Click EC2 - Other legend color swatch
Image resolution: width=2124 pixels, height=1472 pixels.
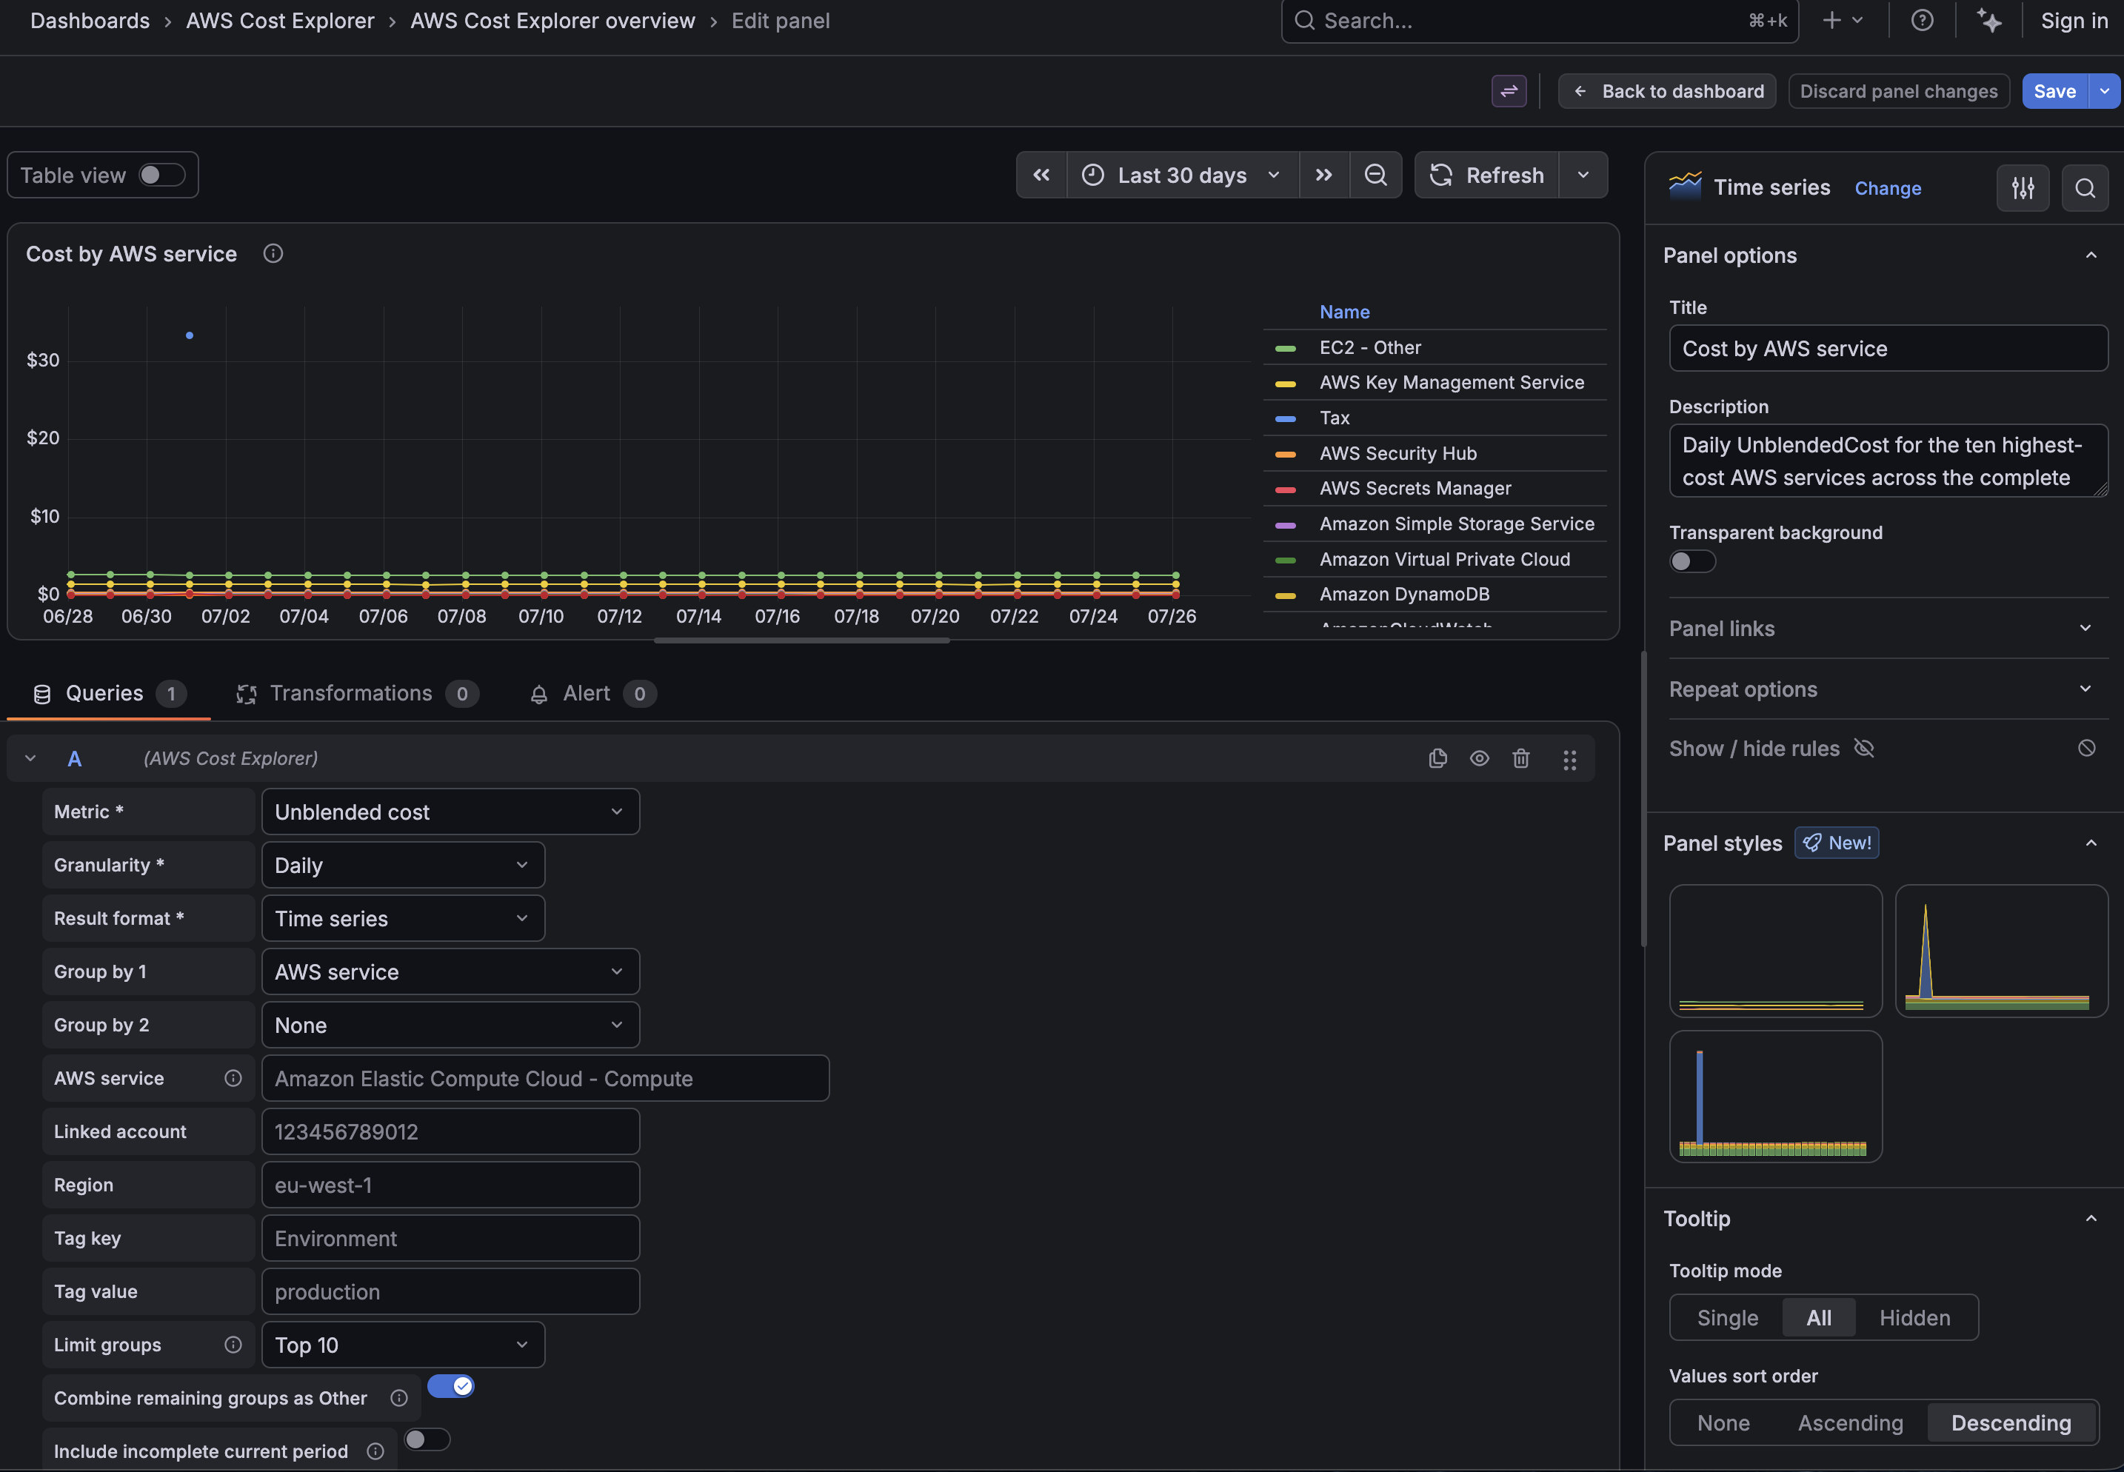tap(1285, 349)
